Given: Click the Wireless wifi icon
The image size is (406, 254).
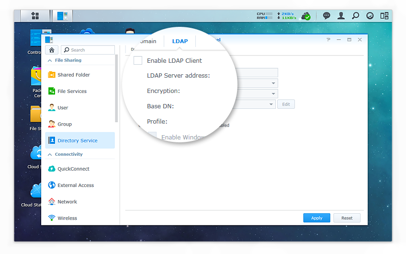Looking at the screenshot, I should click(x=52, y=218).
